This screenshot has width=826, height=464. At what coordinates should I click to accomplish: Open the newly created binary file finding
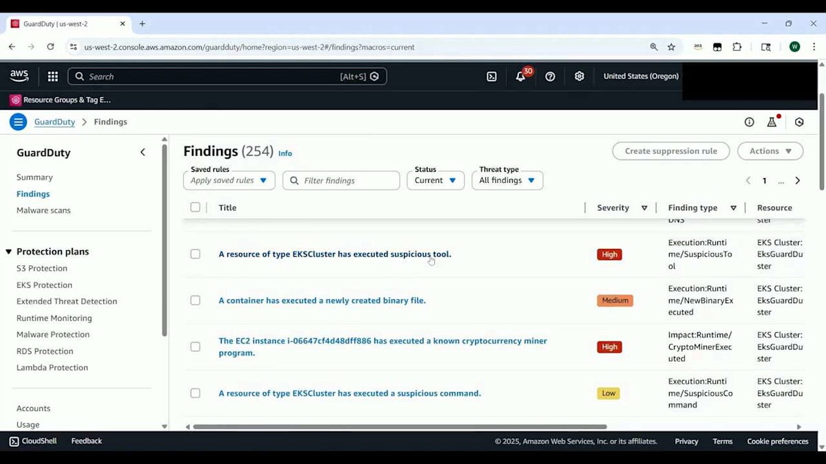pyautogui.click(x=322, y=300)
